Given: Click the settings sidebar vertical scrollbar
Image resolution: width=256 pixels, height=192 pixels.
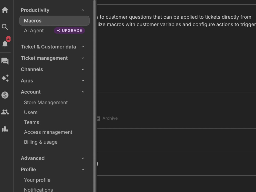Looking at the screenshot, I should point(94,96).
